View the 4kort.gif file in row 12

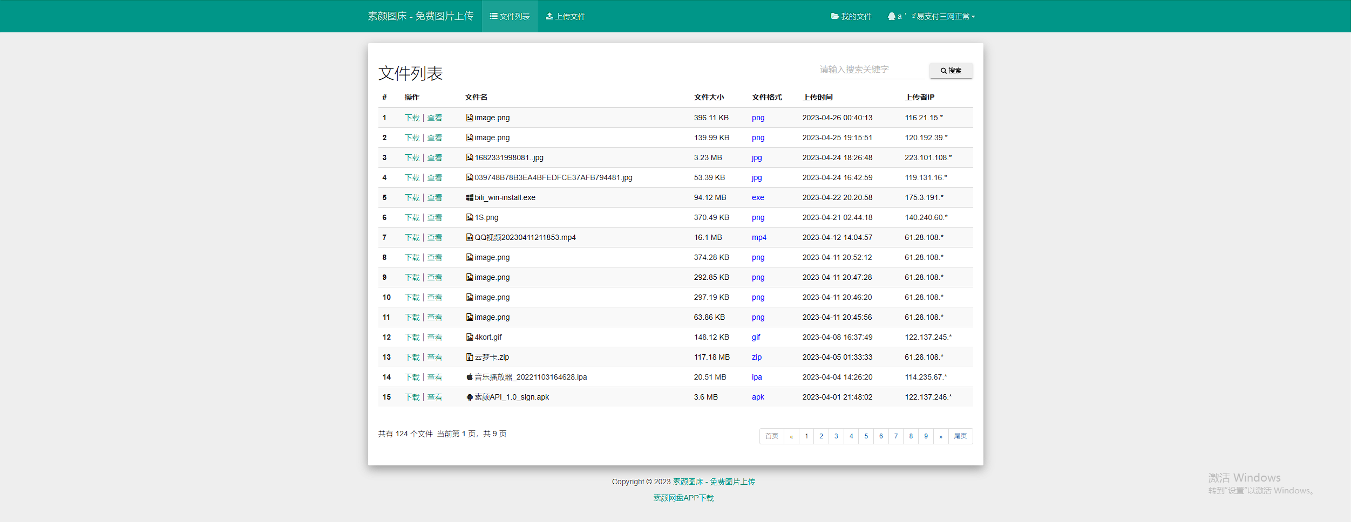(x=435, y=338)
